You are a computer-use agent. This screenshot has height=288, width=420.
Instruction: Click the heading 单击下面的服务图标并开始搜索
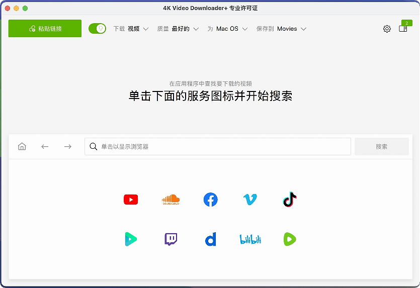tap(210, 96)
